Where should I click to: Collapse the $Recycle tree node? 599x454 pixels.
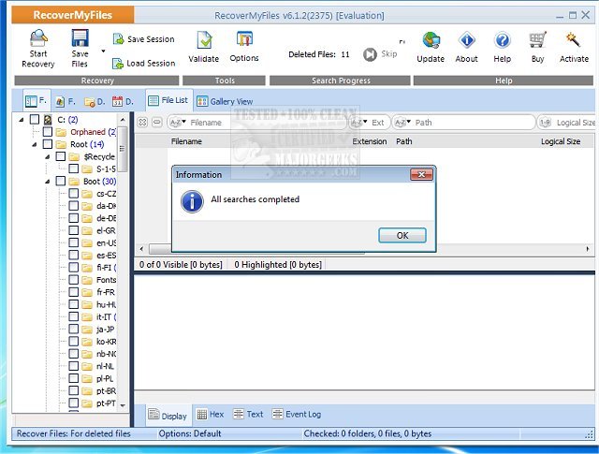[48, 156]
